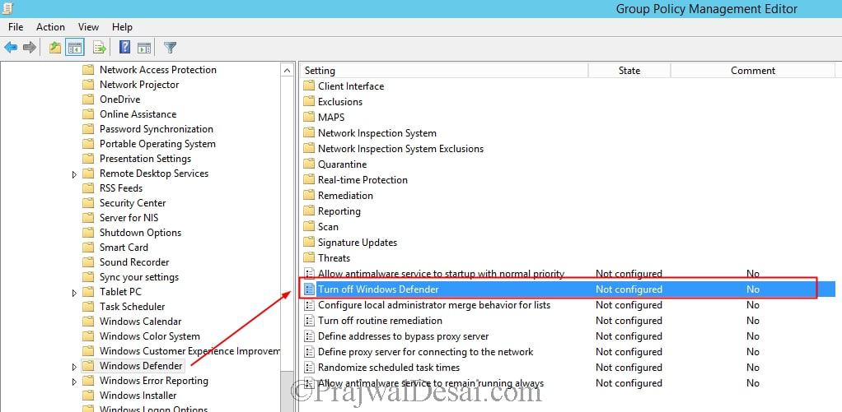842x412 pixels.
Task: Expand the Tablet PC tree node
Action: pos(75,293)
